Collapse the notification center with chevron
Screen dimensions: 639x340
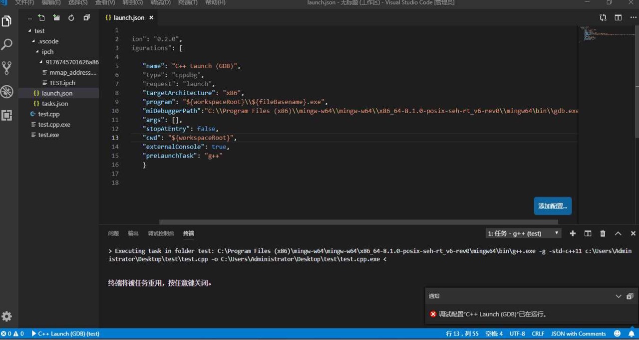(x=619, y=296)
